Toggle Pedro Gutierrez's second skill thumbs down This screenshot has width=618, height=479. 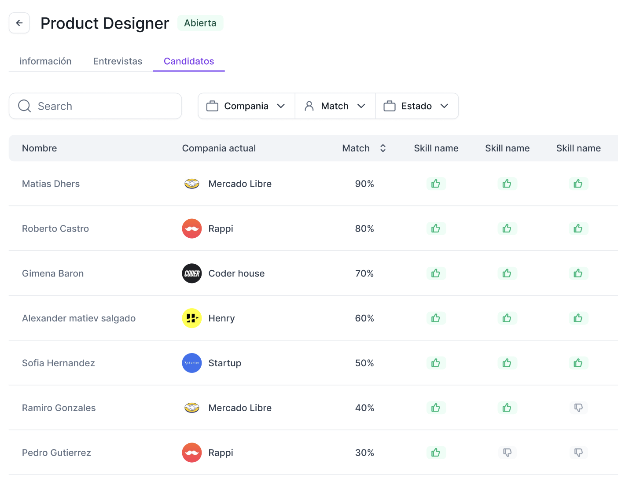tap(507, 453)
